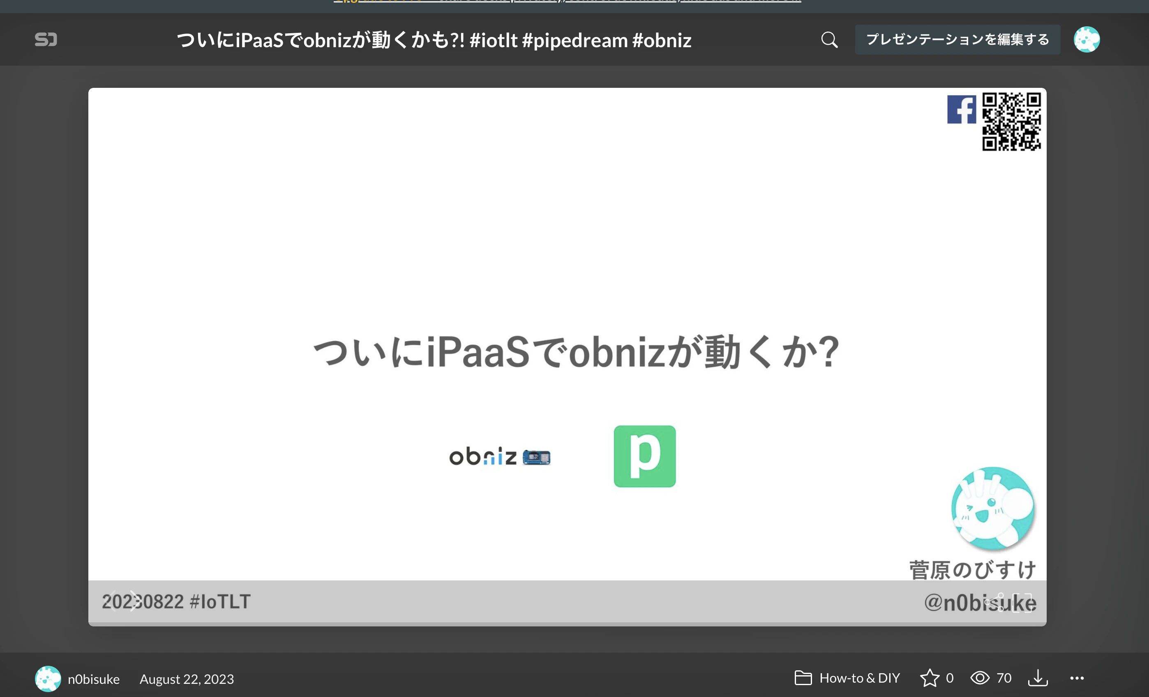Click the QR code on the slide
Viewport: 1149px width, 697px height.
[x=1011, y=122]
